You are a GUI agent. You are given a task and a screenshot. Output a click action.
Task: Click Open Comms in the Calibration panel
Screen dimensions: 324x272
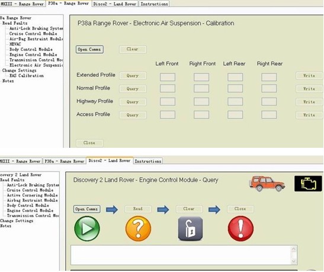tap(89, 49)
